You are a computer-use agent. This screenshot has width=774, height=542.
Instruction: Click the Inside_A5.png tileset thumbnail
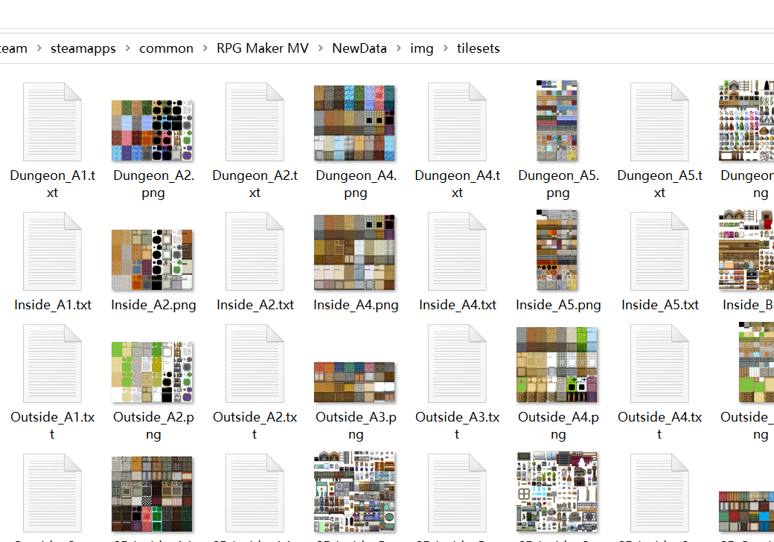[x=557, y=250]
